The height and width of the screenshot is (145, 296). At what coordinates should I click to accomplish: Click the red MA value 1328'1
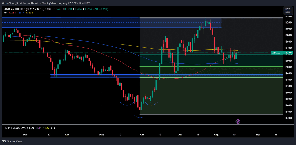point(12,12)
